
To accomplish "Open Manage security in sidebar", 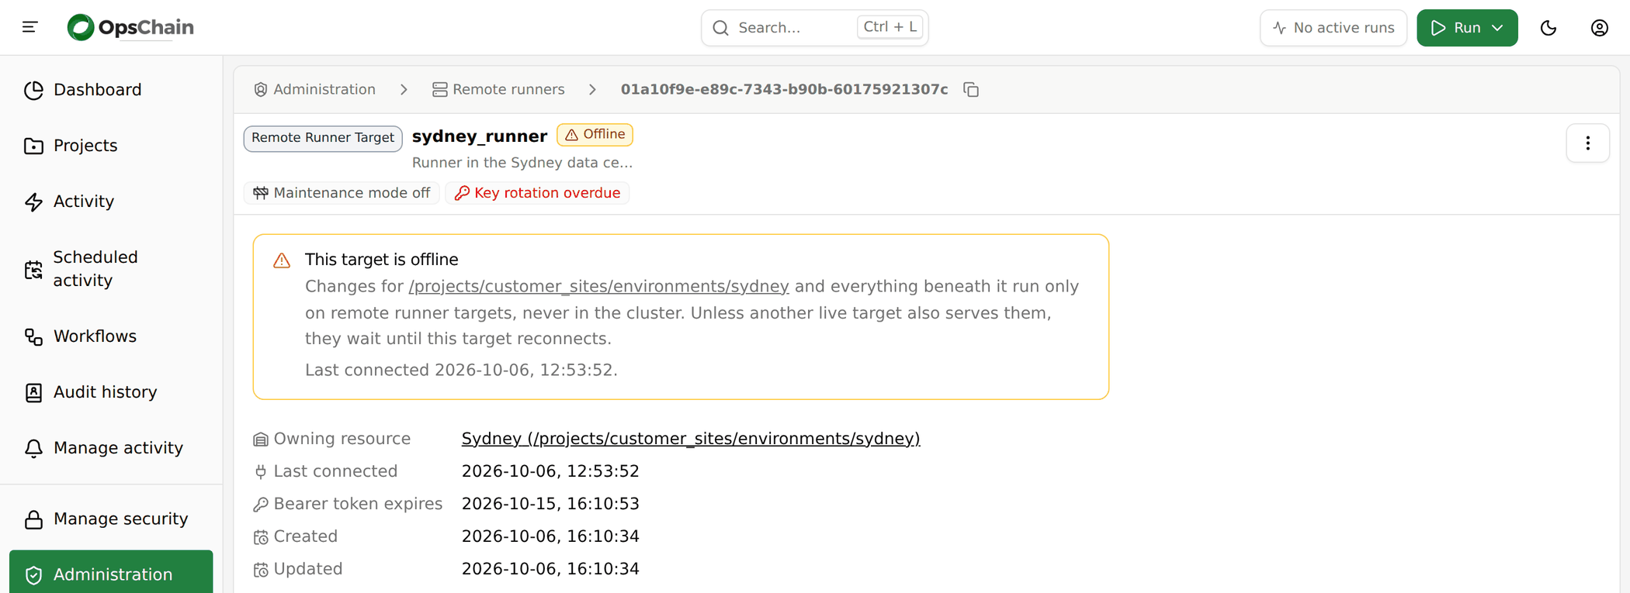I will (111, 519).
